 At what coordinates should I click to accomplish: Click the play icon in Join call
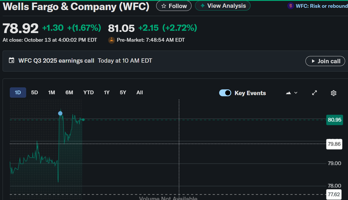tap(313, 61)
